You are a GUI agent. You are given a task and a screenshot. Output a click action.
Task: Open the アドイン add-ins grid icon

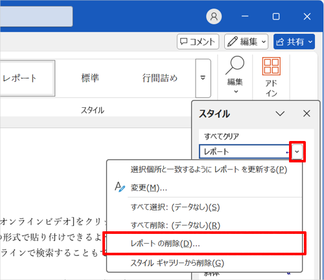pyautogui.click(x=272, y=76)
